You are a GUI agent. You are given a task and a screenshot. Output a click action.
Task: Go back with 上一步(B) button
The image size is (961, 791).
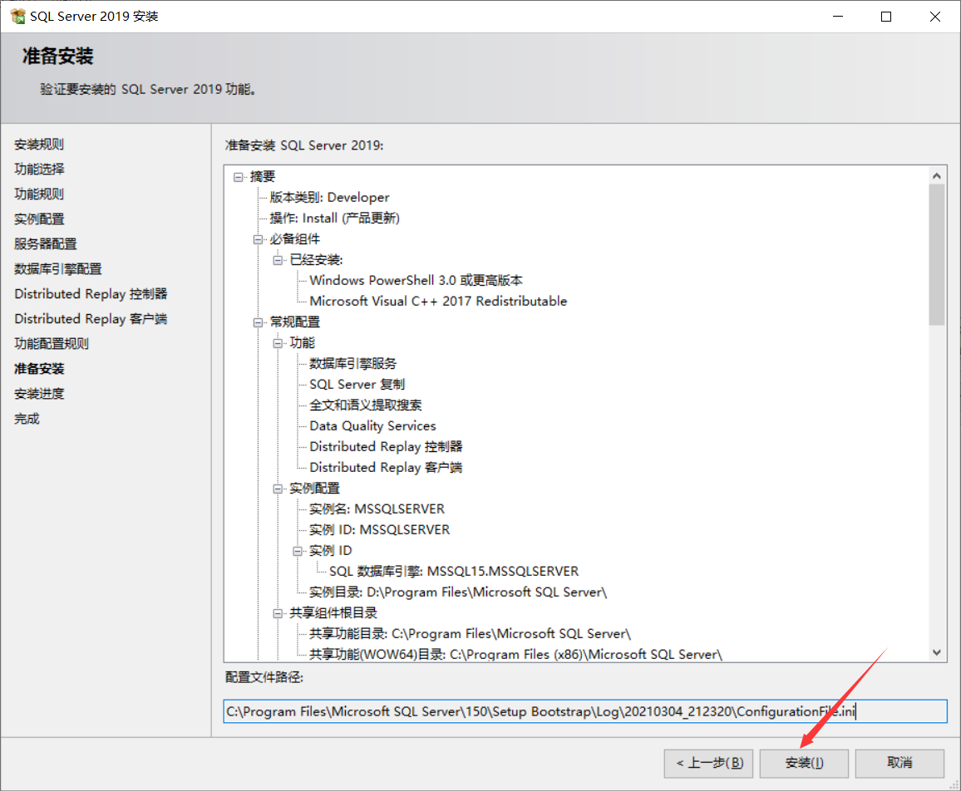tap(708, 764)
